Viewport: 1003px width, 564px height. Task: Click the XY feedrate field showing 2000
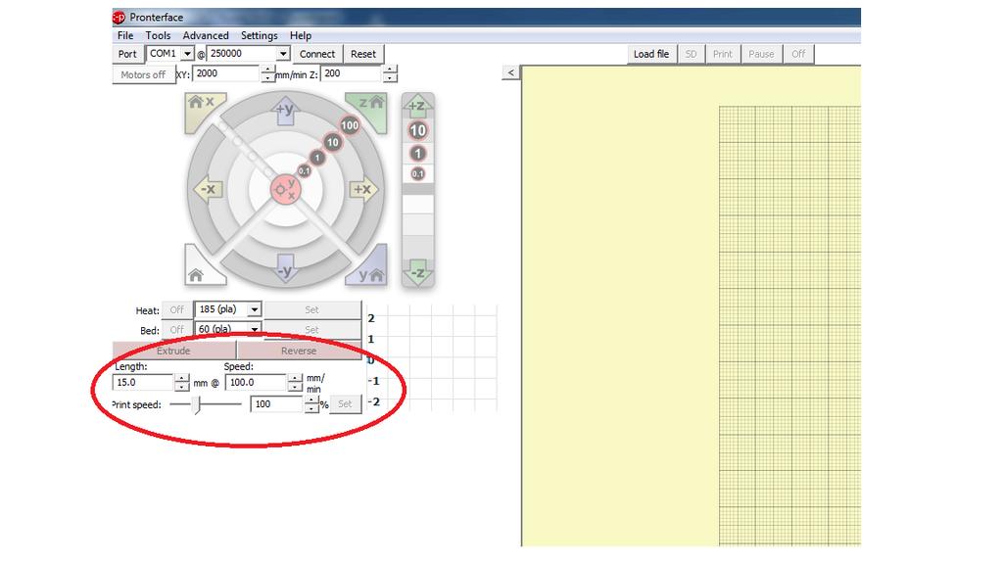point(226,74)
